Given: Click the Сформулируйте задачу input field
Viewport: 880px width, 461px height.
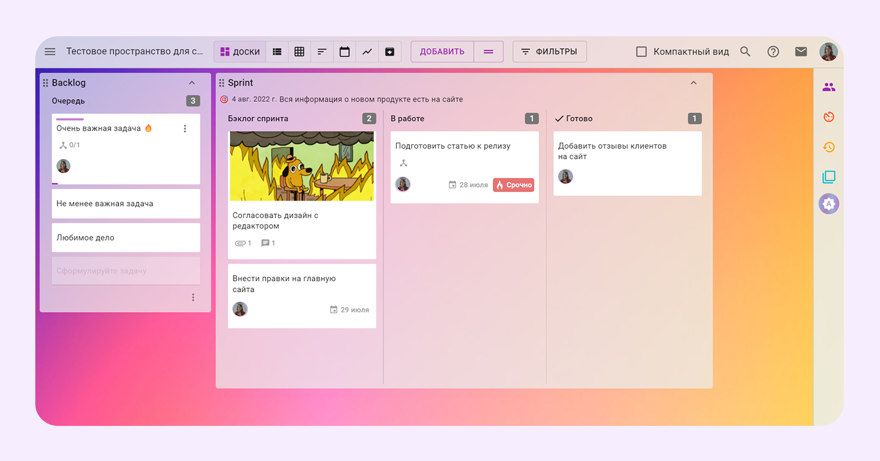Looking at the screenshot, I should coord(125,271).
